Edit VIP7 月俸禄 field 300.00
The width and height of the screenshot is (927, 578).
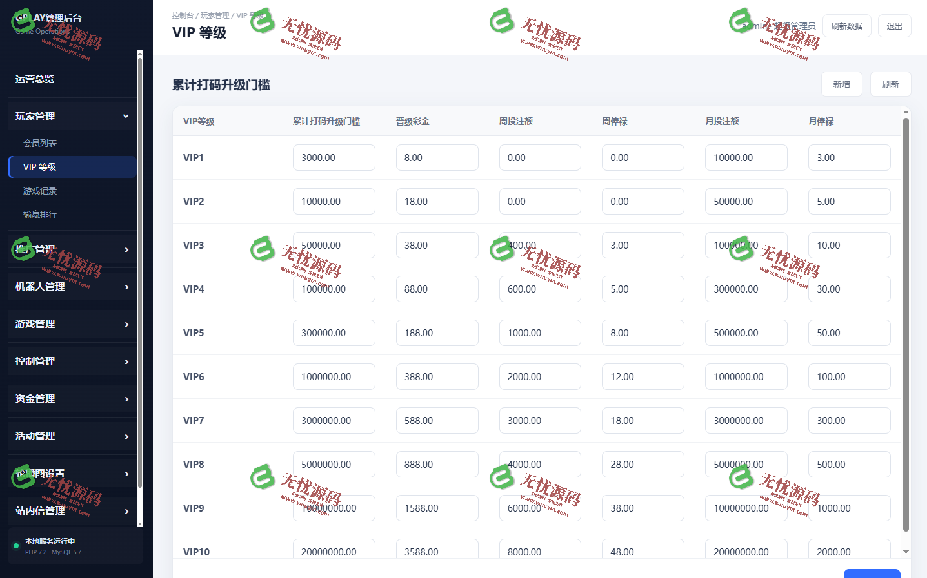pos(849,420)
